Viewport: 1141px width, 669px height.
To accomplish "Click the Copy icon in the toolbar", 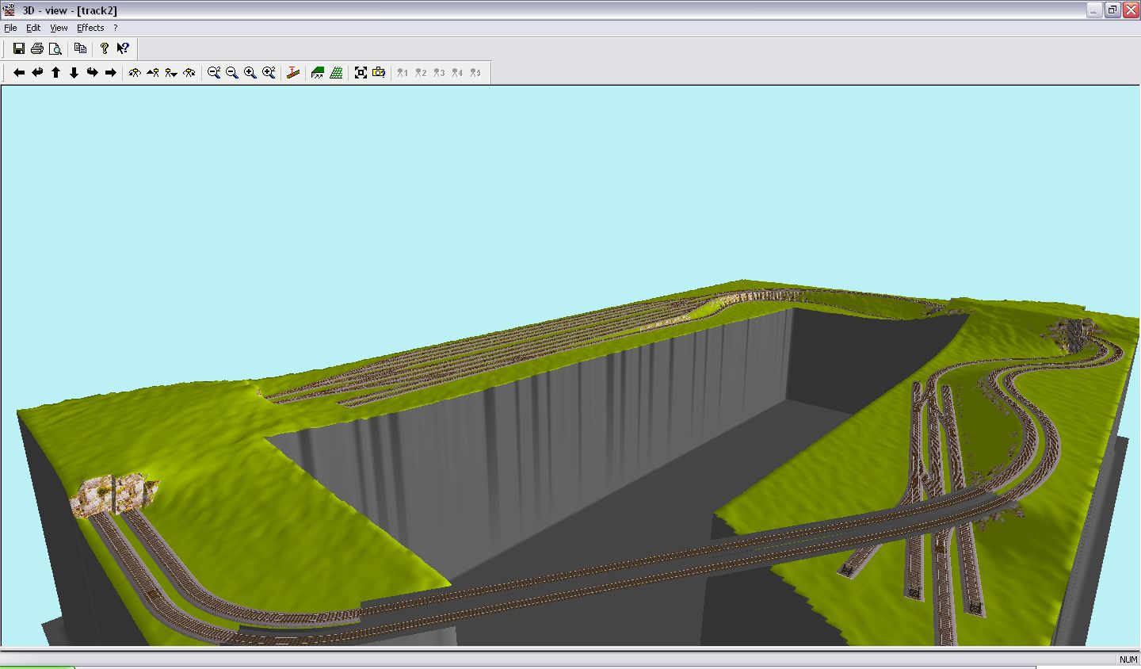I will point(80,48).
